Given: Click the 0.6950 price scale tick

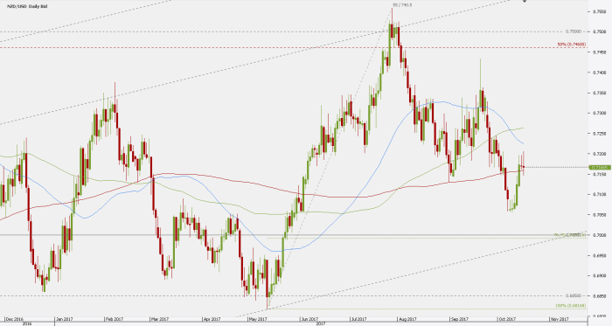Looking at the screenshot, I should point(600,255).
